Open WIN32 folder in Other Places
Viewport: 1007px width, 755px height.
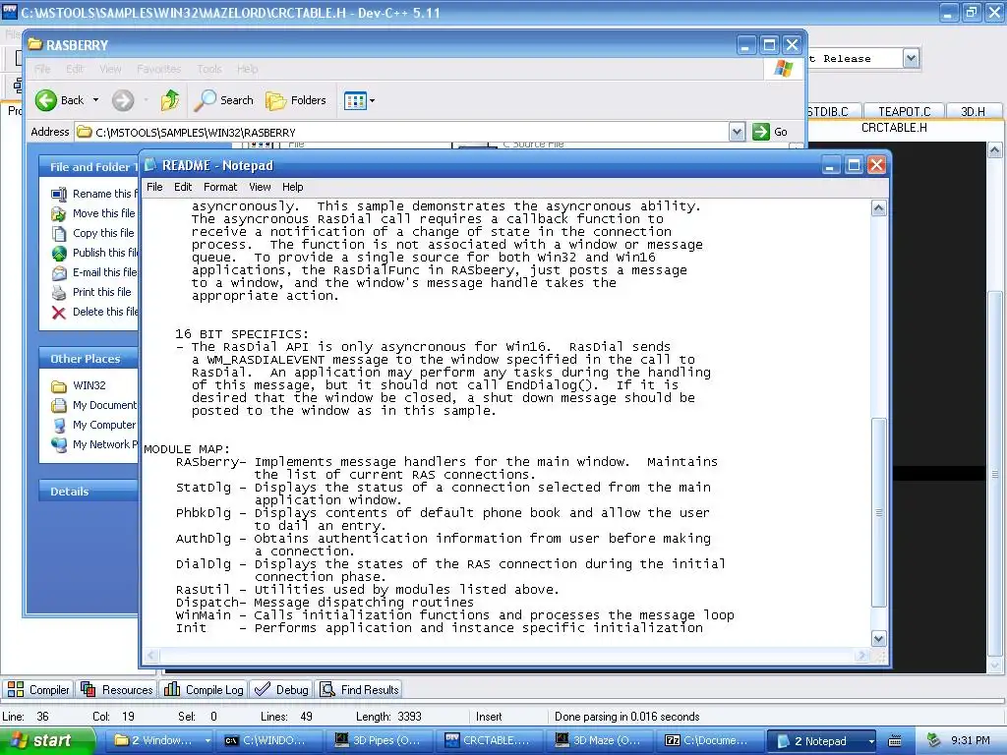pos(89,385)
